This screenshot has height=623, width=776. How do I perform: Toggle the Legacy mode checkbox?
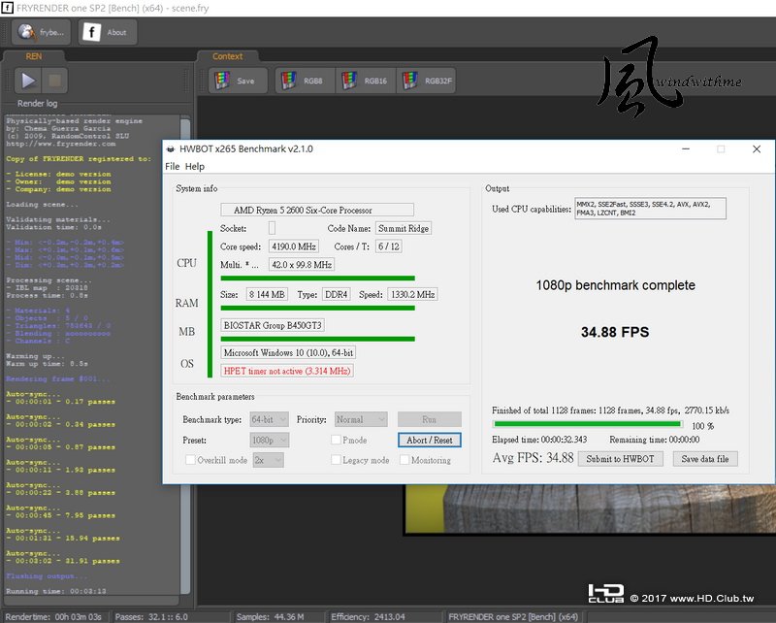click(336, 460)
